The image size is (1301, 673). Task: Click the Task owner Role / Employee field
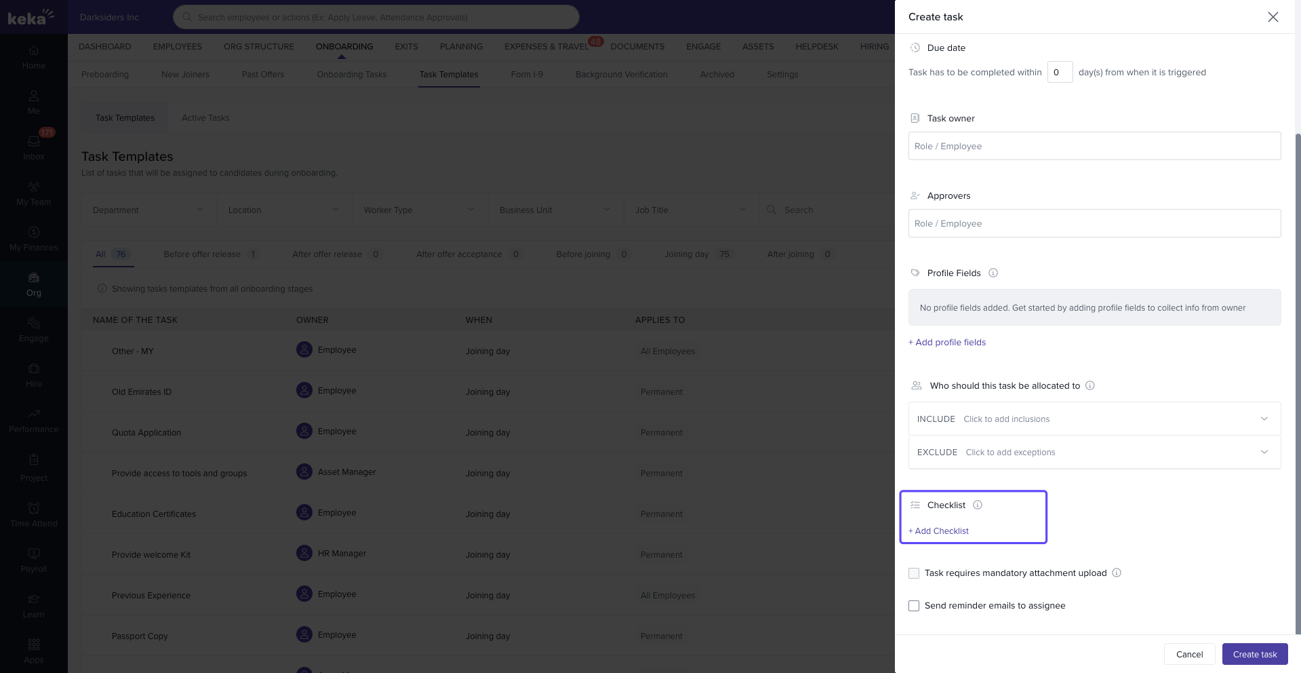point(1094,146)
